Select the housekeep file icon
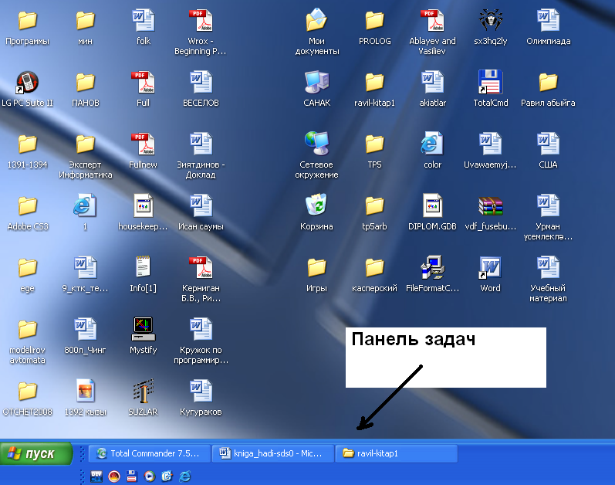 [x=144, y=205]
